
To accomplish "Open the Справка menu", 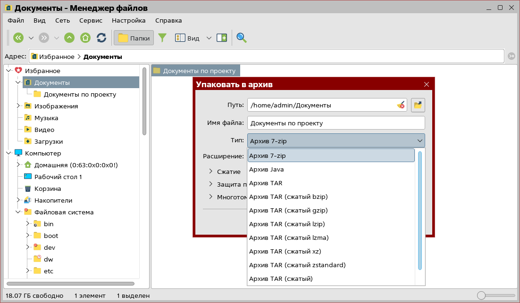I will coord(168,21).
